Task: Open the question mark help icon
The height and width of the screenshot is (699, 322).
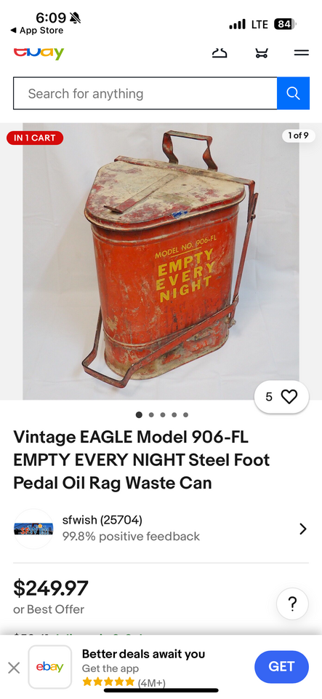Action: click(x=292, y=604)
